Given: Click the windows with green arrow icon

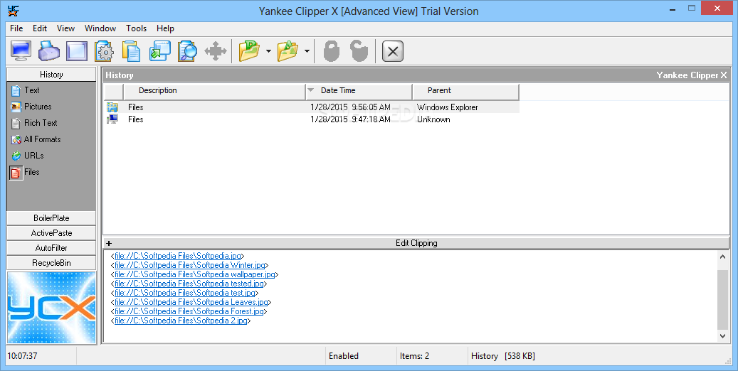Looking at the screenshot, I should click(159, 50).
